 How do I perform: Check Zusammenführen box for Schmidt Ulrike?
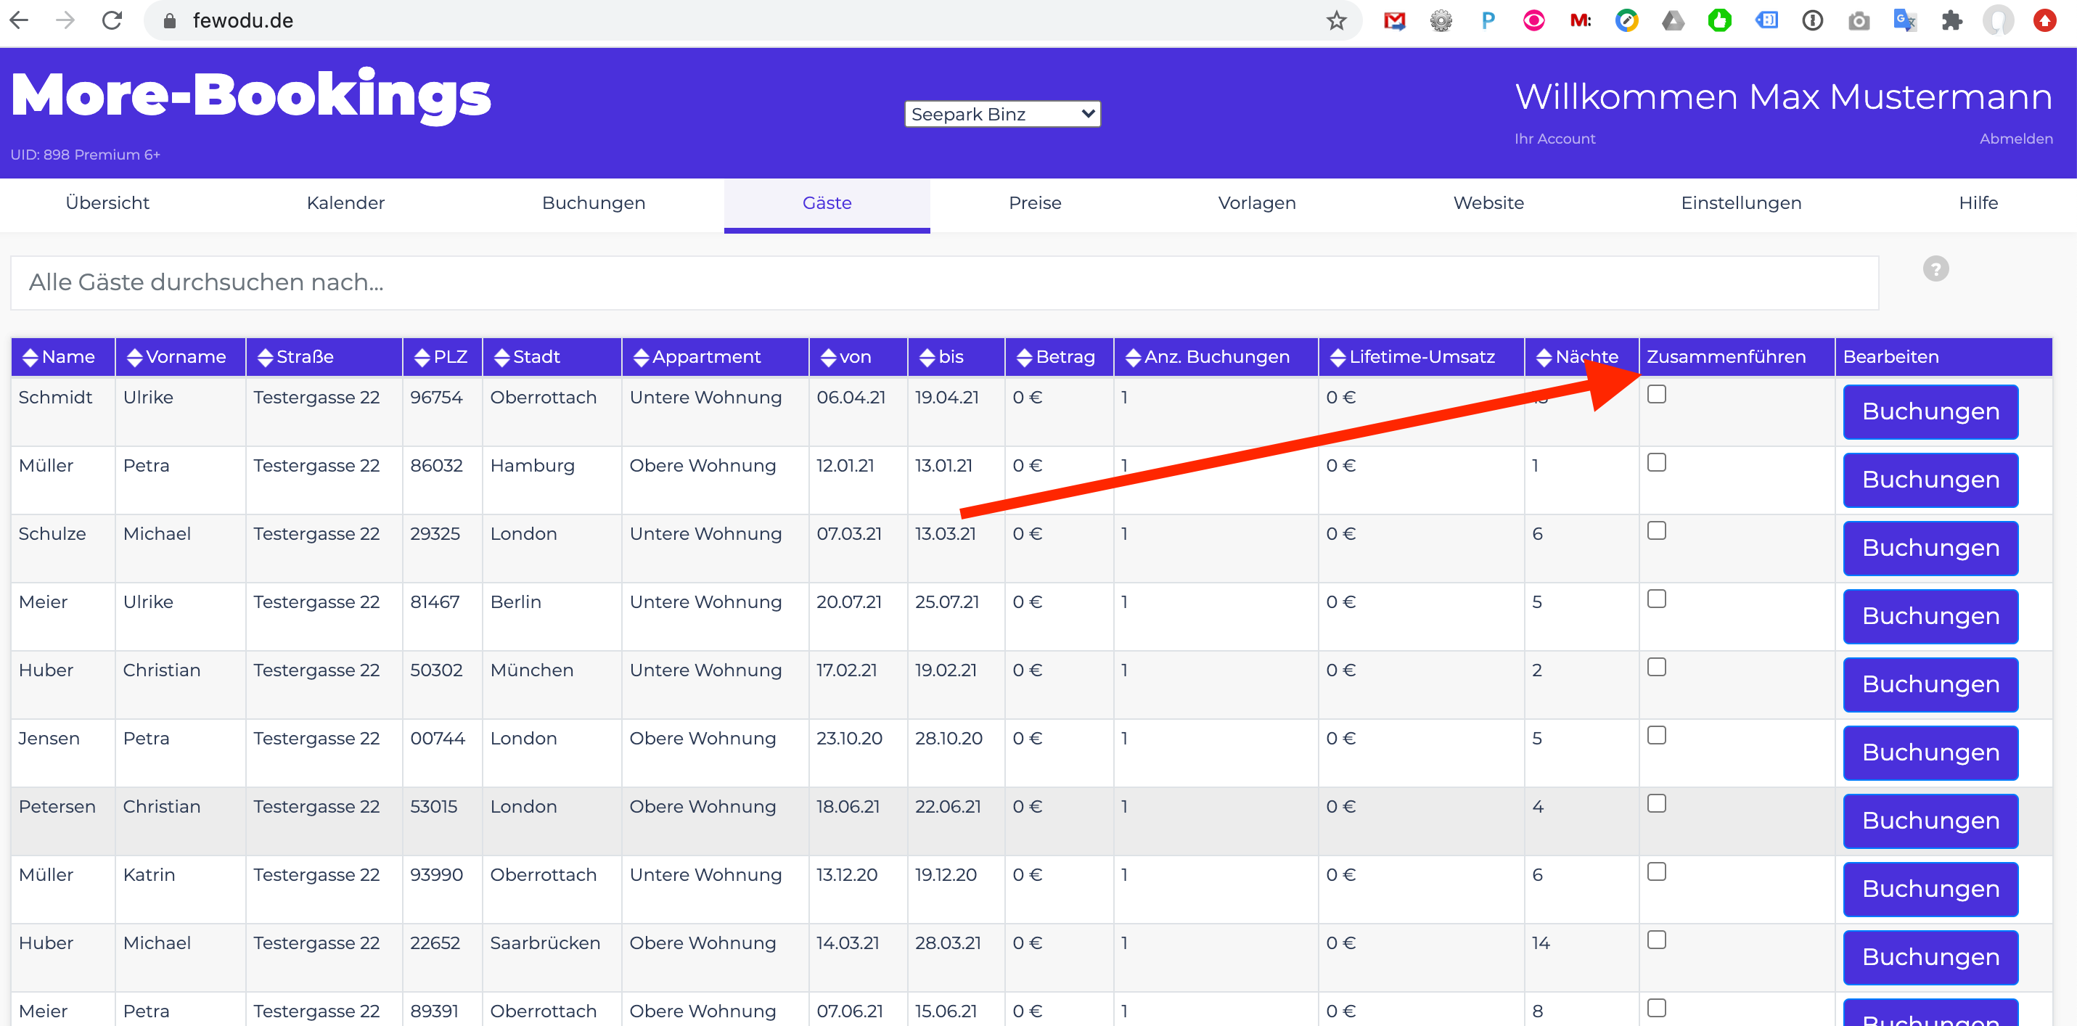[1656, 394]
